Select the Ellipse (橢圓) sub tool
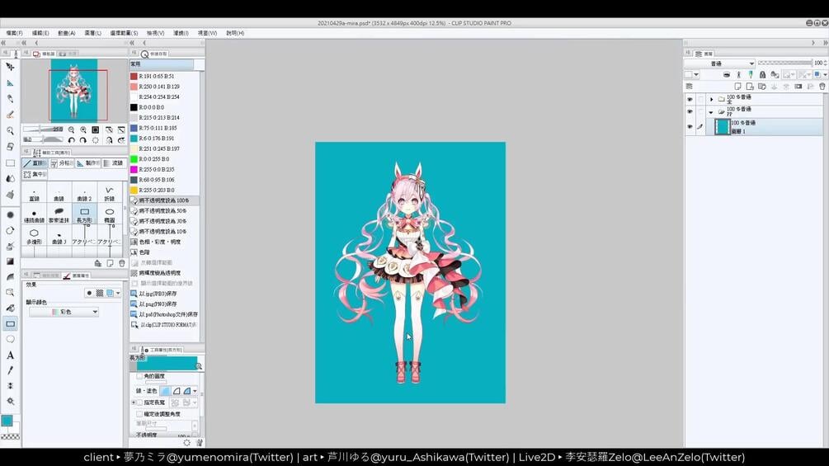829x466 pixels. (110, 215)
